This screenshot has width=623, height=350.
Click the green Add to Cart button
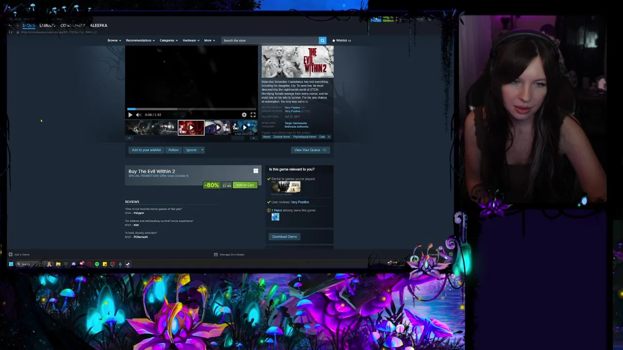(x=245, y=185)
